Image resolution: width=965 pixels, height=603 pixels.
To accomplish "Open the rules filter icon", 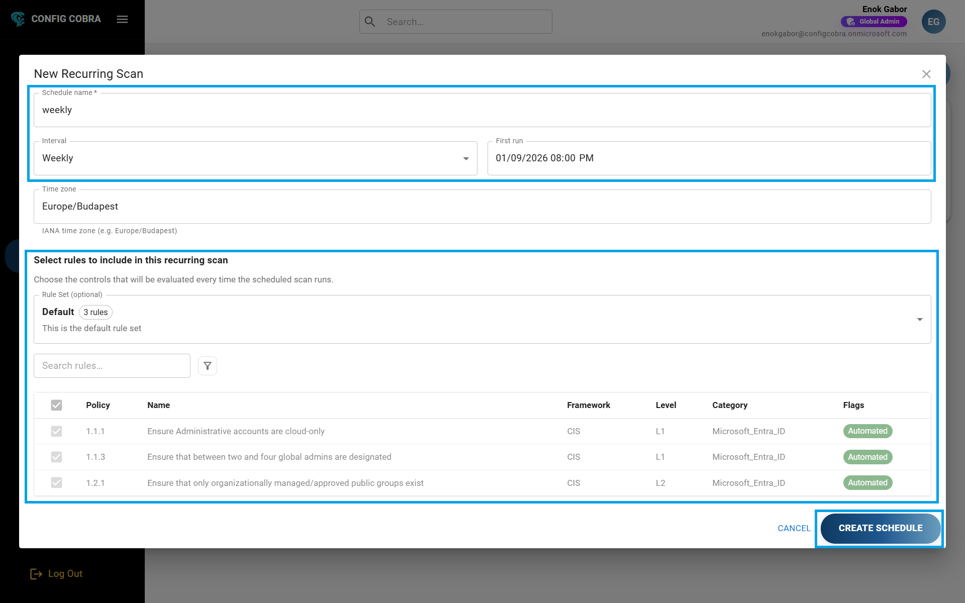I will point(207,365).
